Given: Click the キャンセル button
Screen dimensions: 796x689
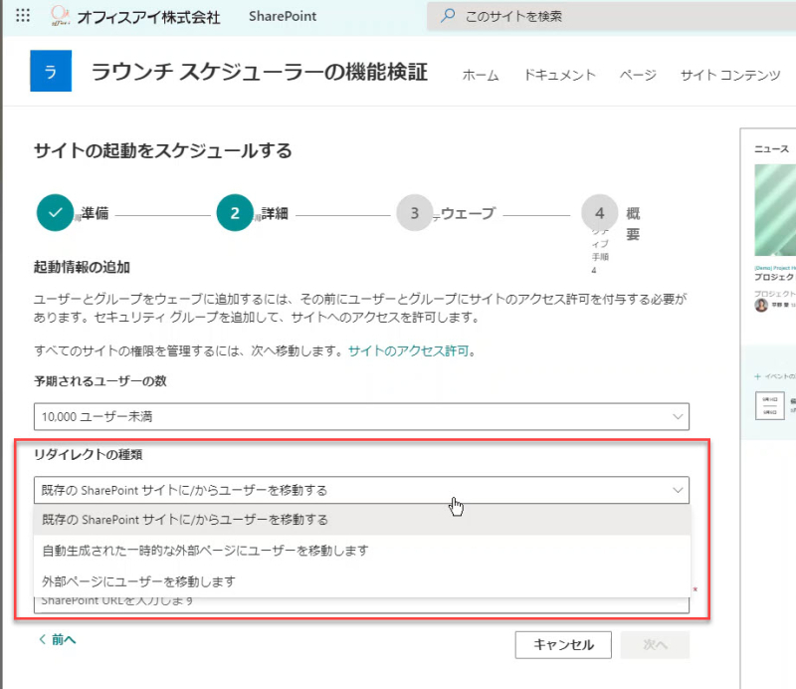Looking at the screenshot, I should click(x=563, y=645).
